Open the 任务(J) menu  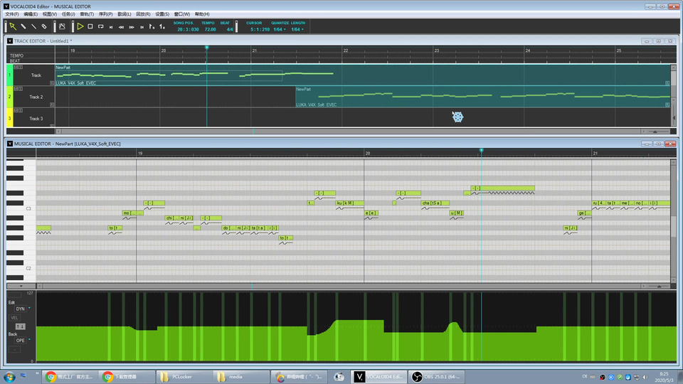tap(68, 14)
